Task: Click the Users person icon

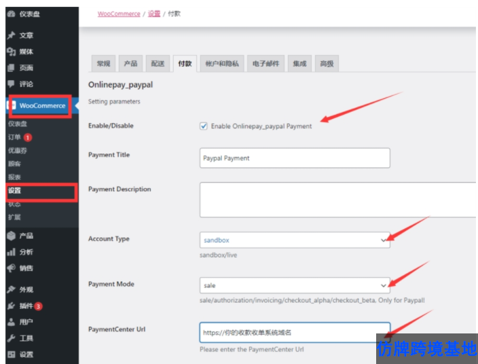Action: 12,322
